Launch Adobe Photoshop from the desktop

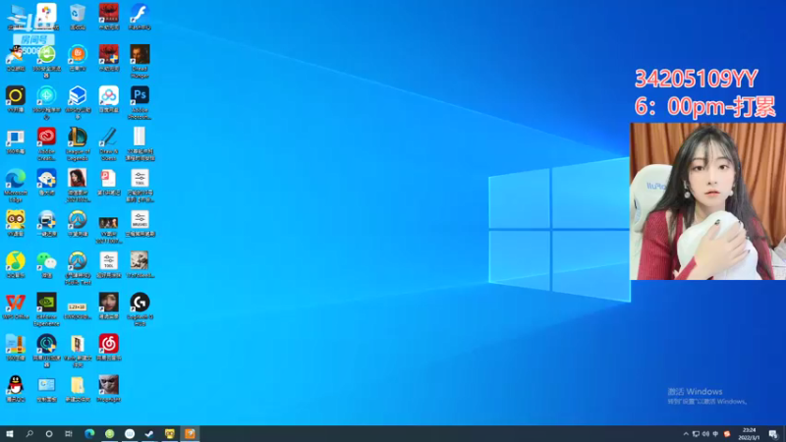[x=140, y=103]
